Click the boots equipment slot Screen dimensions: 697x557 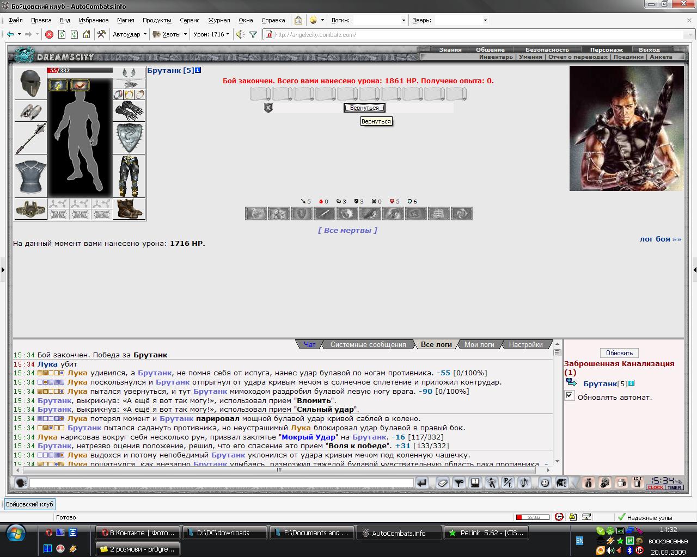click(129, 209)
